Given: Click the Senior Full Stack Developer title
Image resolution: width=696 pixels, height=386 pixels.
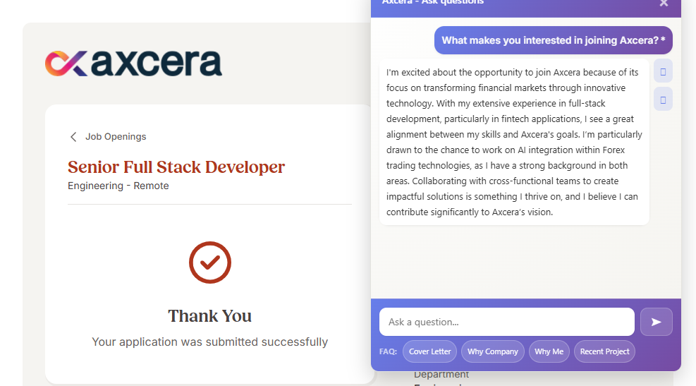Looking at the screenshot, I should (176, 167).
